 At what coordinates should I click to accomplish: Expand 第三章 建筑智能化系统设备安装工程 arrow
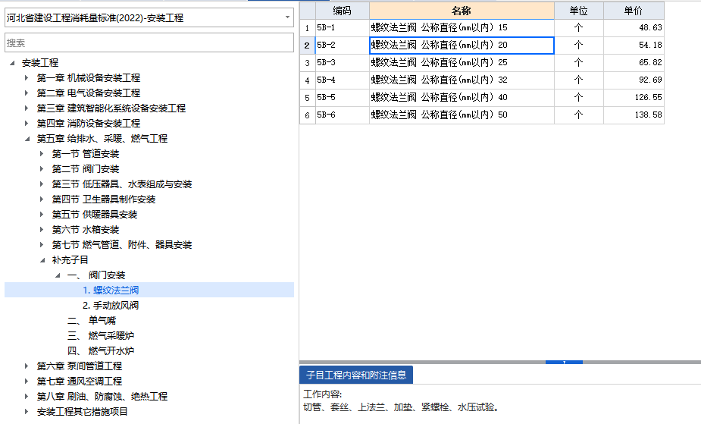[x=27, y=108]
